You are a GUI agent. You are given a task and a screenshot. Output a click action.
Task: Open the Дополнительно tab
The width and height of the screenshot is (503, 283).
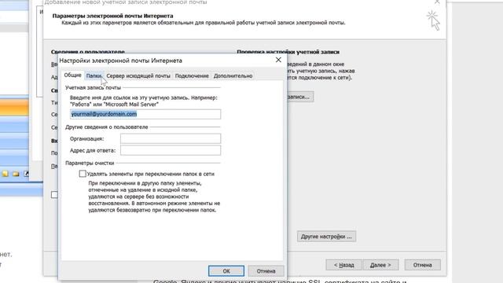click(233, 76)
